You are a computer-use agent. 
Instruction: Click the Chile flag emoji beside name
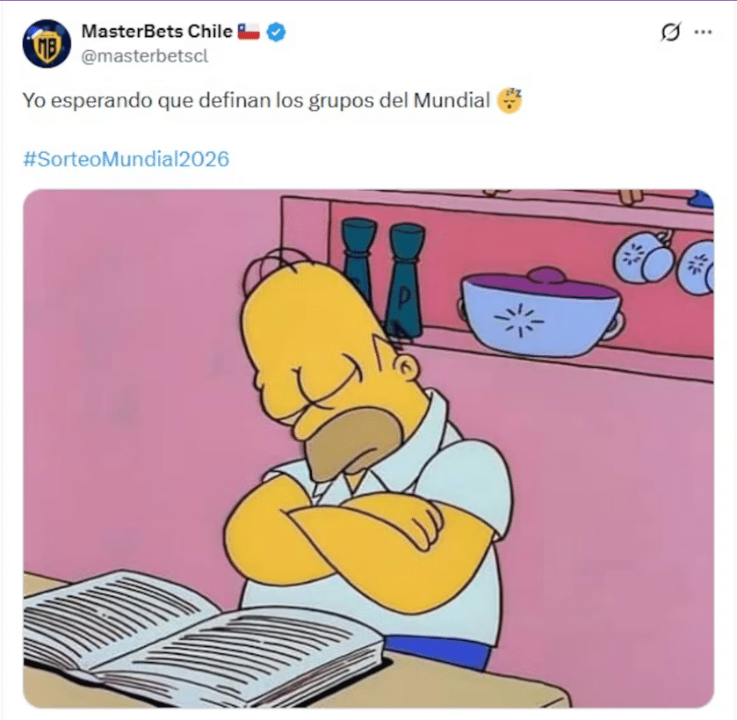(x=249, y=32)
